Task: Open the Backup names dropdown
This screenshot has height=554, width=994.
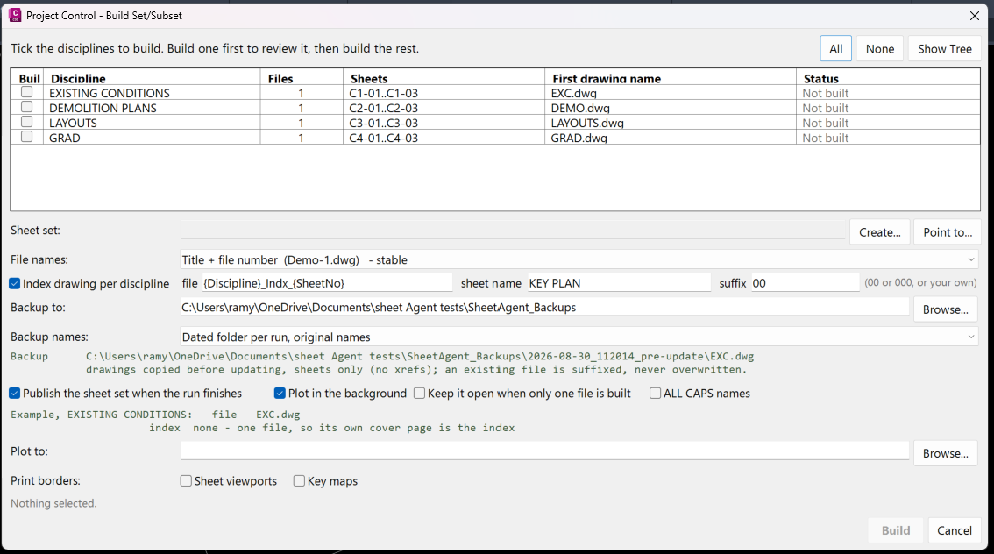Action: (579, 337)
